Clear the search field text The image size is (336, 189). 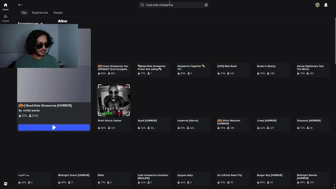coord(206,5)
